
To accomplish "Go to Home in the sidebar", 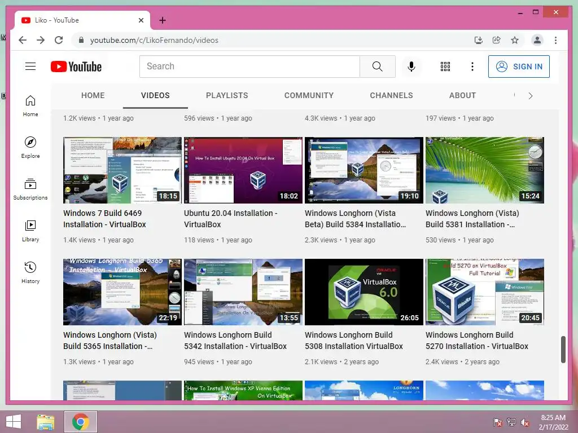I will (x=30, y=106).
